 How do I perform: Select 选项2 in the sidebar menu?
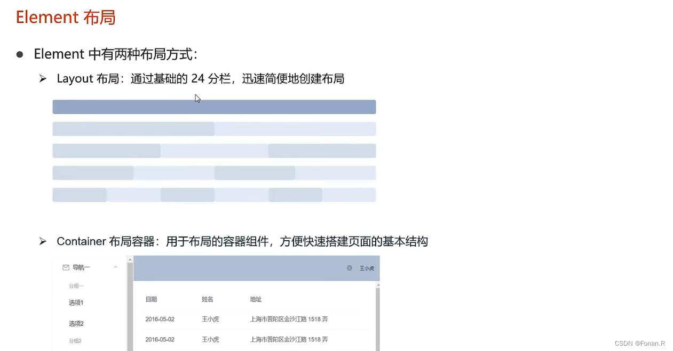(x=76, y=323)
